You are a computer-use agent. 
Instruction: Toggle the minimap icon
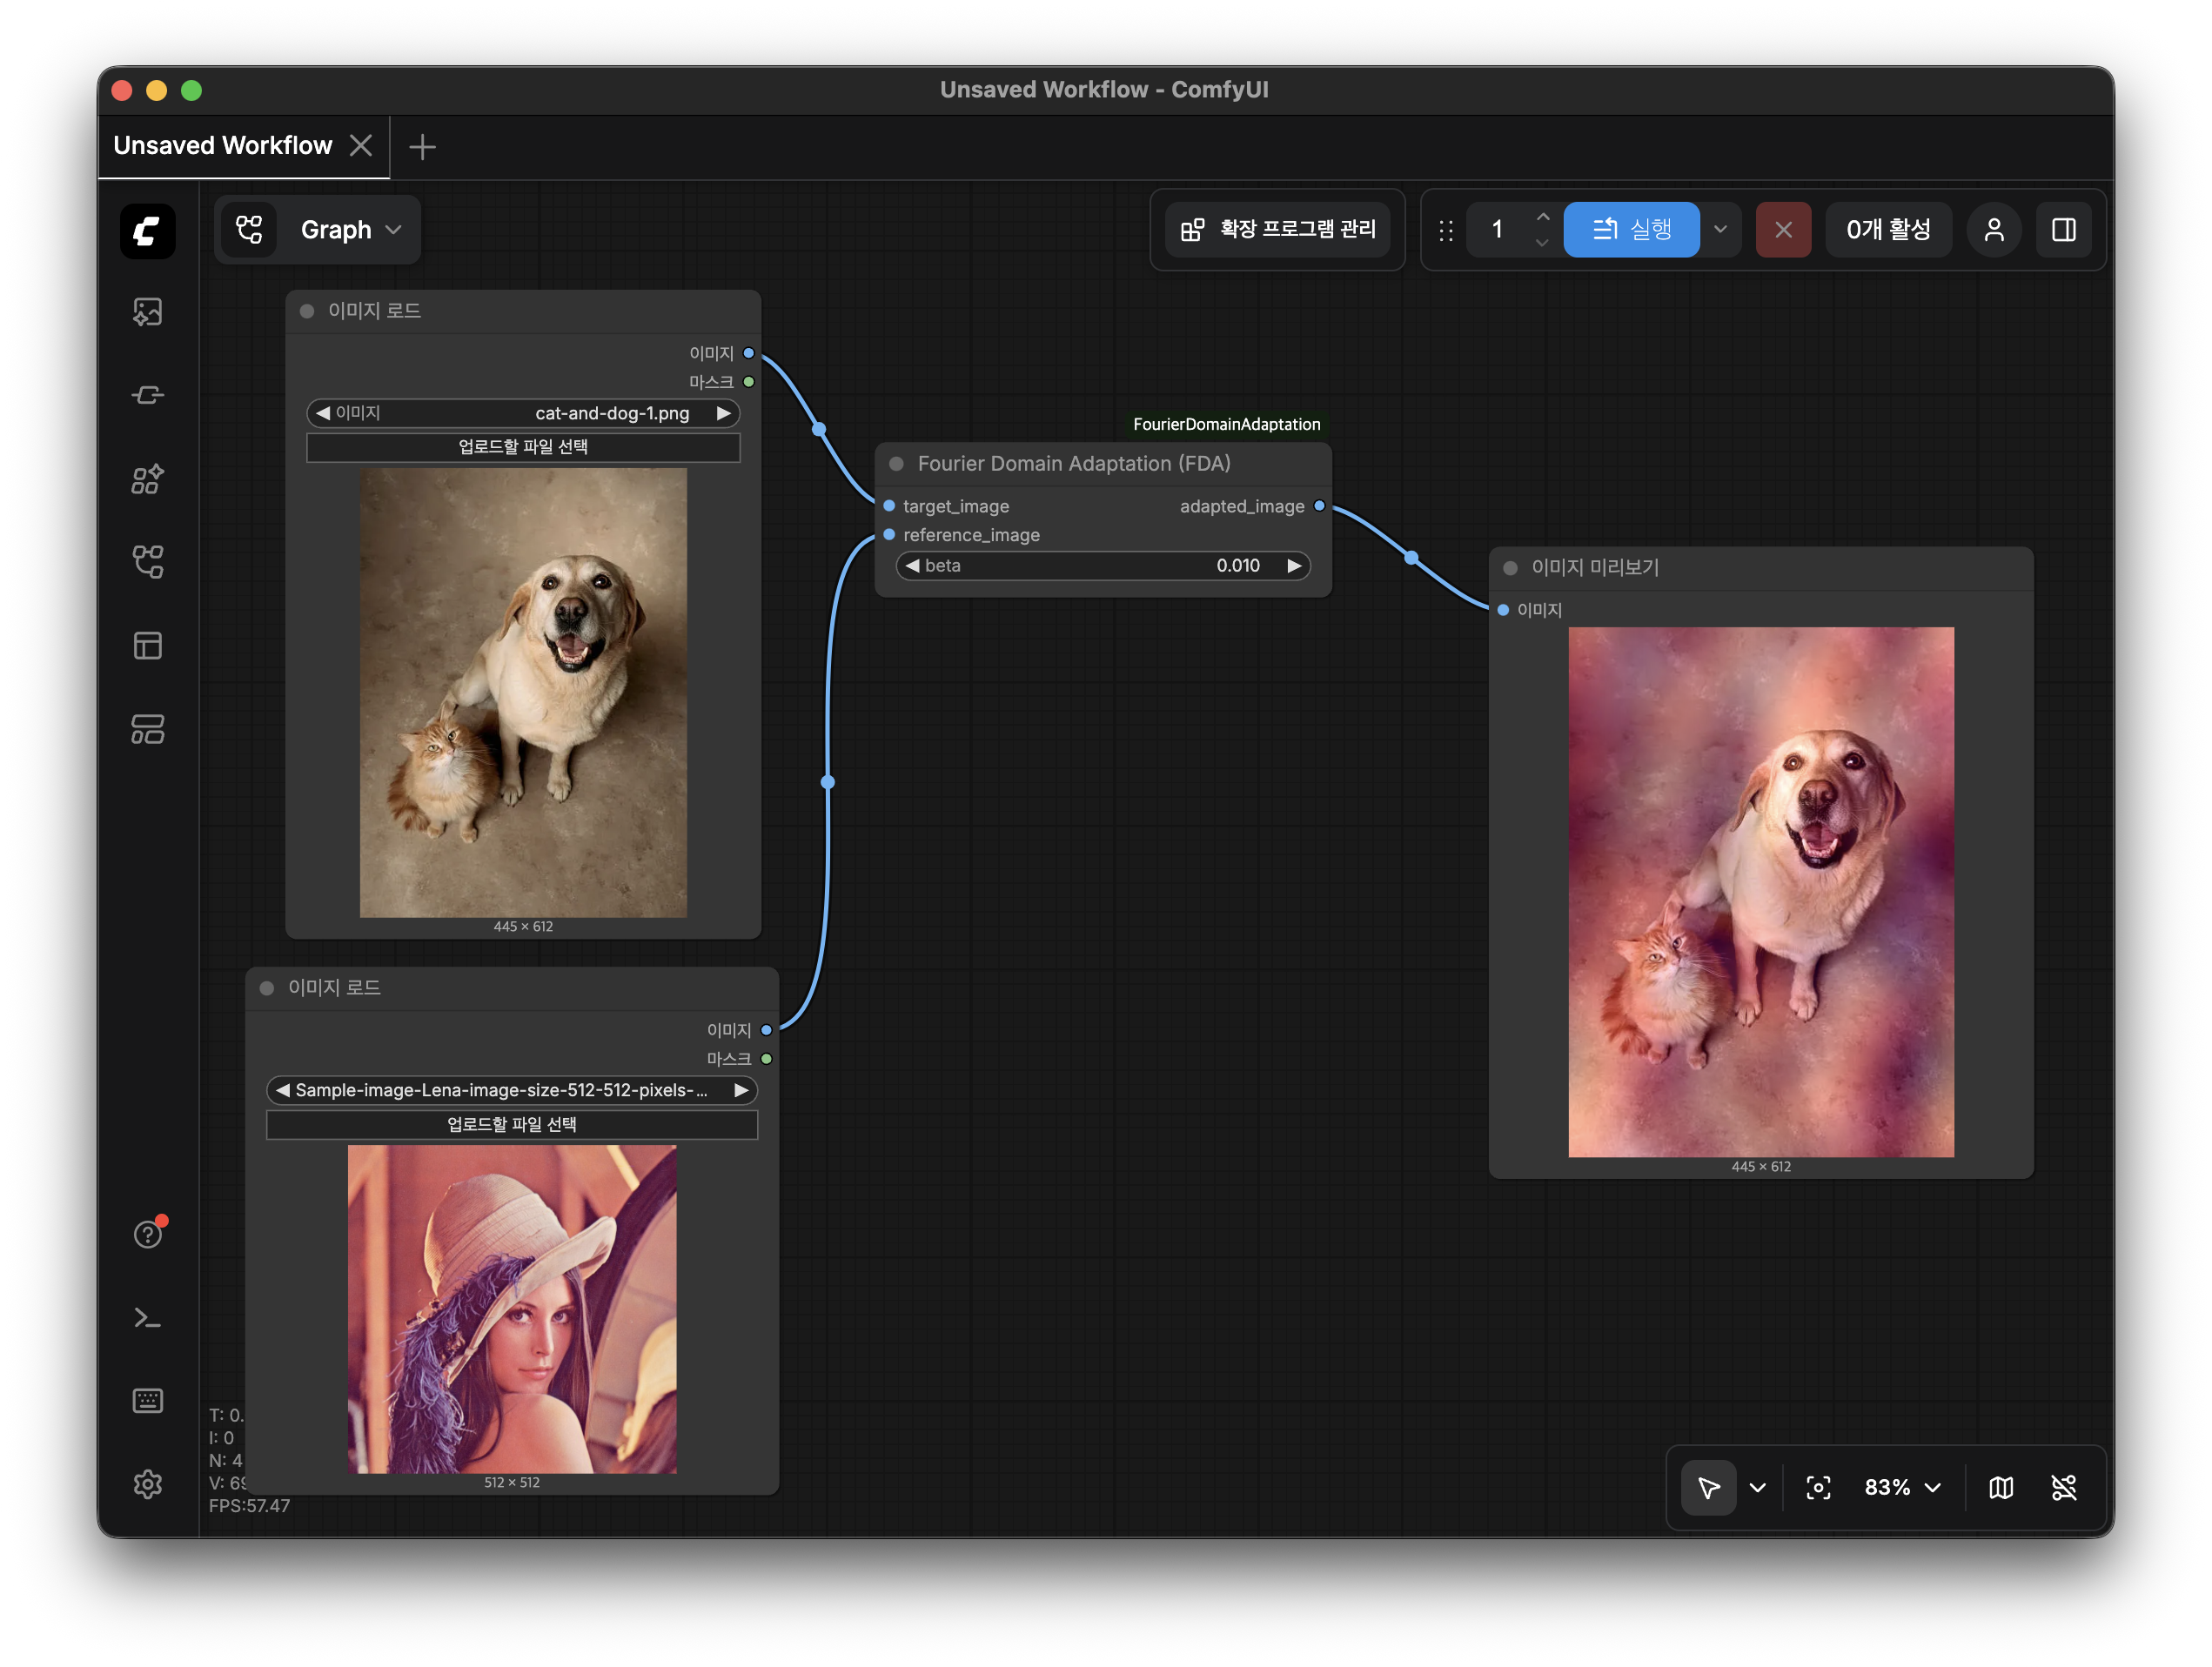pos(2001,1488)
